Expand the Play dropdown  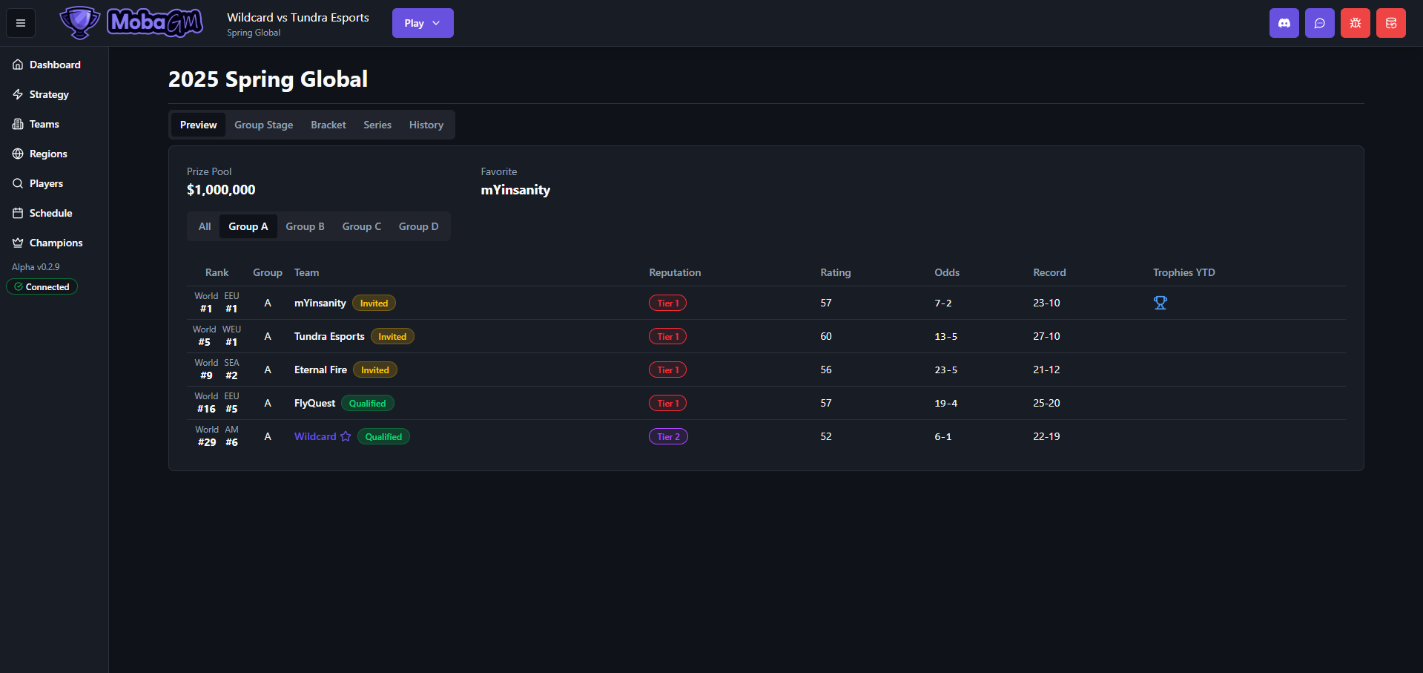click(x=423, y=23)
